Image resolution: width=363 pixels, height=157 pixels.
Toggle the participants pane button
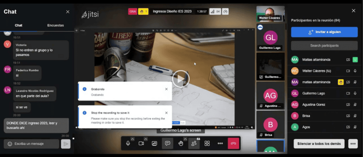(x=194, y=143)
